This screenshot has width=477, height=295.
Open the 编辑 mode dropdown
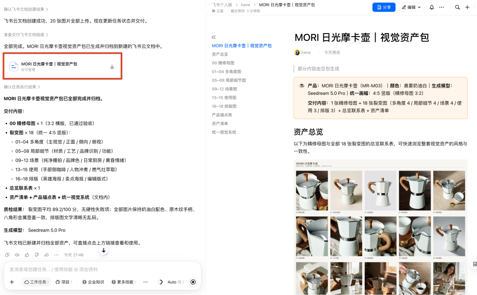click(411, 7)
